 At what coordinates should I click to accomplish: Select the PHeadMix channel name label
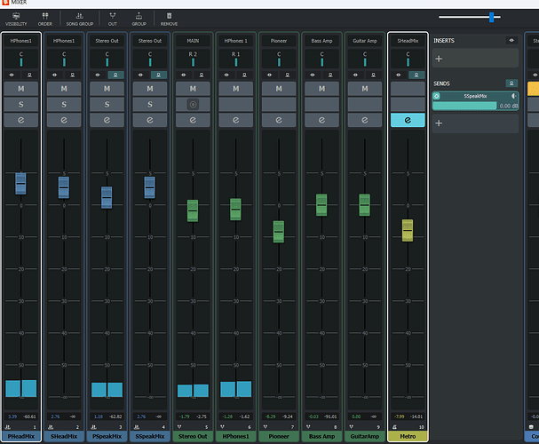click(x=21, y=436)
